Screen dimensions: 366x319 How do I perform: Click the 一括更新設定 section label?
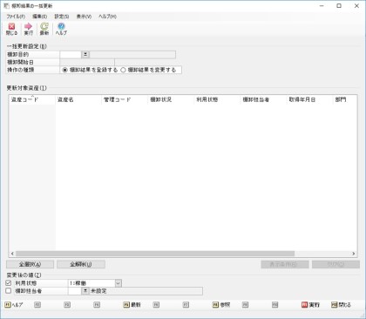coord(26,46)
